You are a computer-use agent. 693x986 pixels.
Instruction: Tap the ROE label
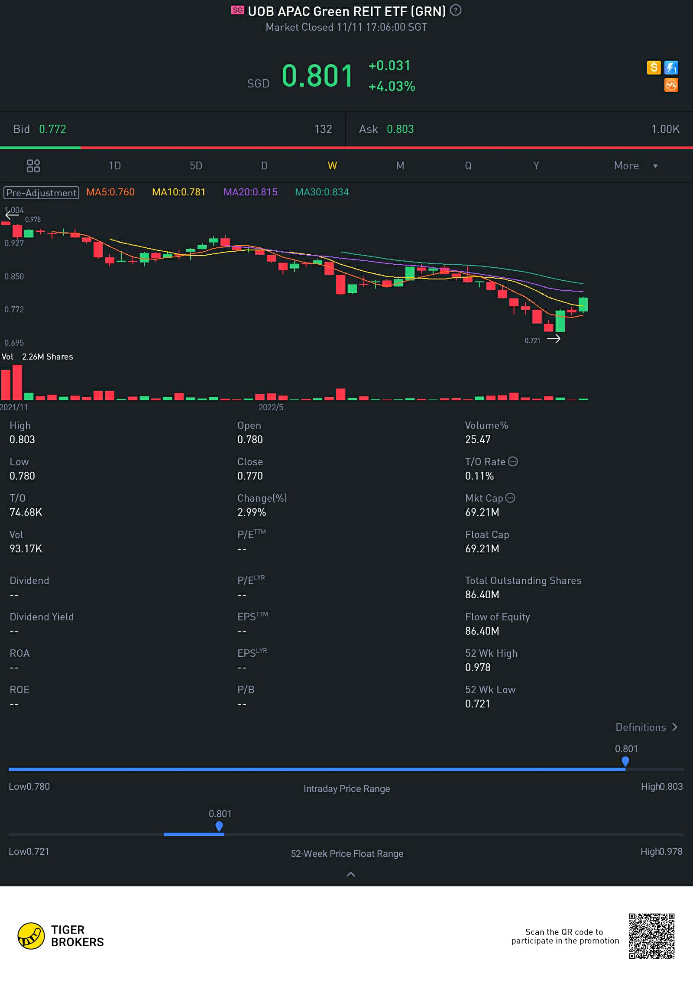point(19,690)
